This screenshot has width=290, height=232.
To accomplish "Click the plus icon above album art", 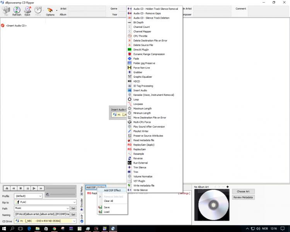I will click(228, 187).
